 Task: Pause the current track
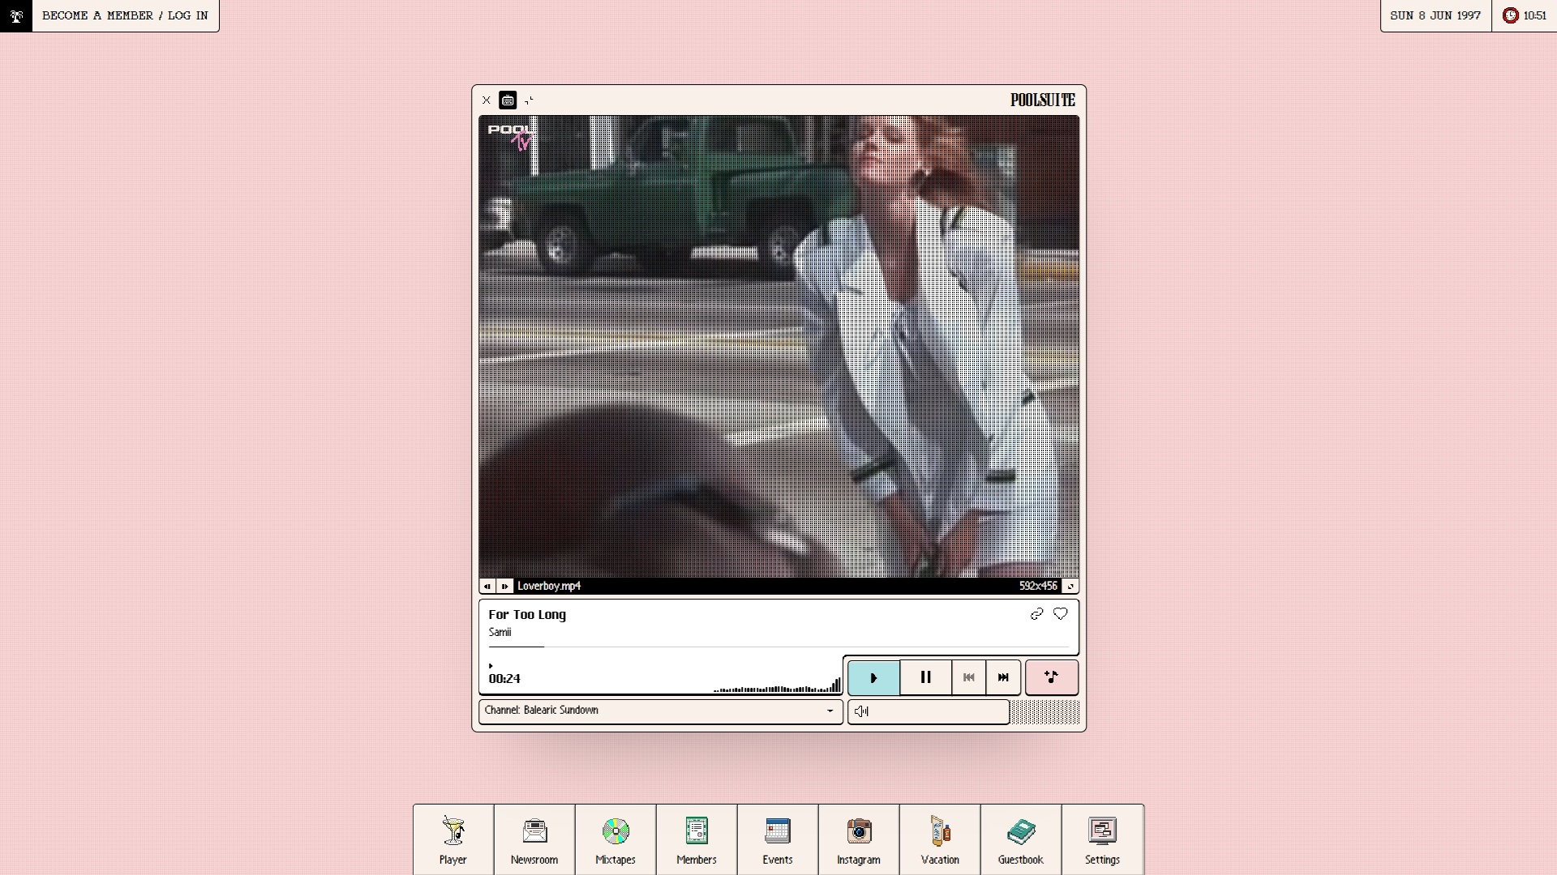(x=925, y=677)
